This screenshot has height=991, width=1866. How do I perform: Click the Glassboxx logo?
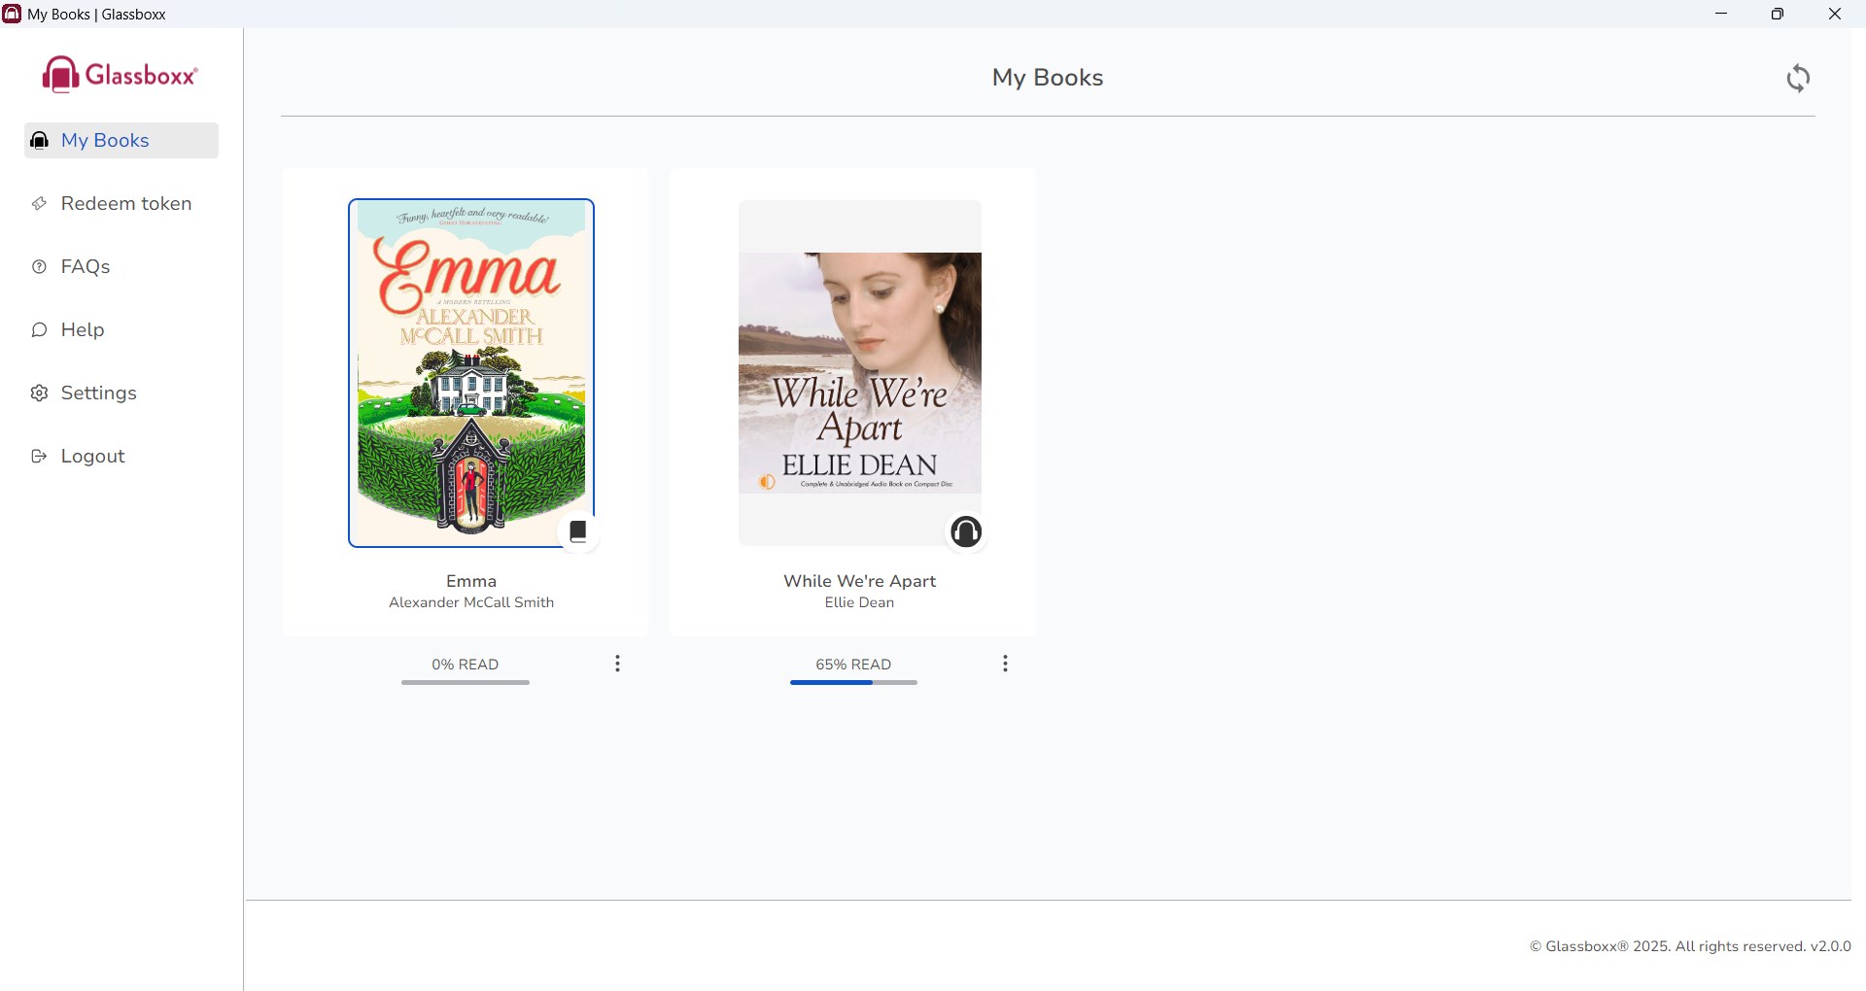tap(120, 75)
